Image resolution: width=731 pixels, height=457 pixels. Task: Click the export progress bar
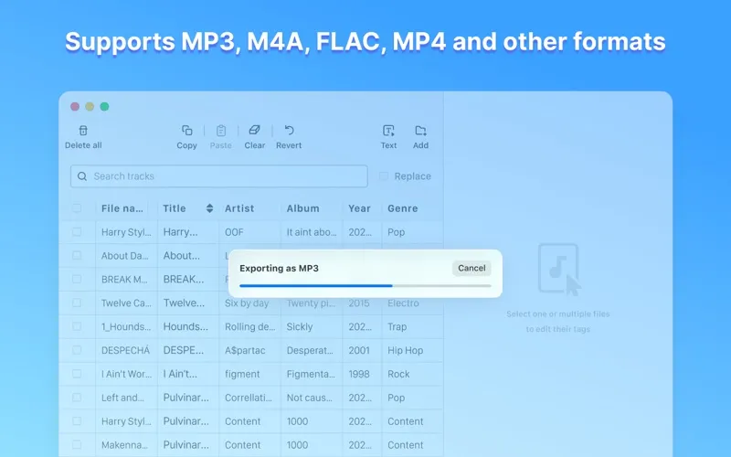click(x=365, y=285)
